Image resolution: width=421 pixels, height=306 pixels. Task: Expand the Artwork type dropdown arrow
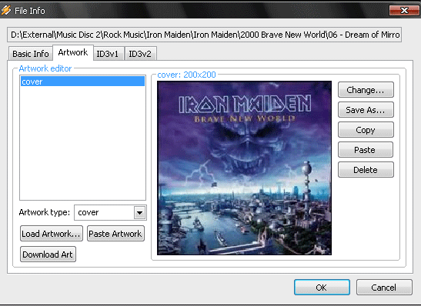(139, 213)
